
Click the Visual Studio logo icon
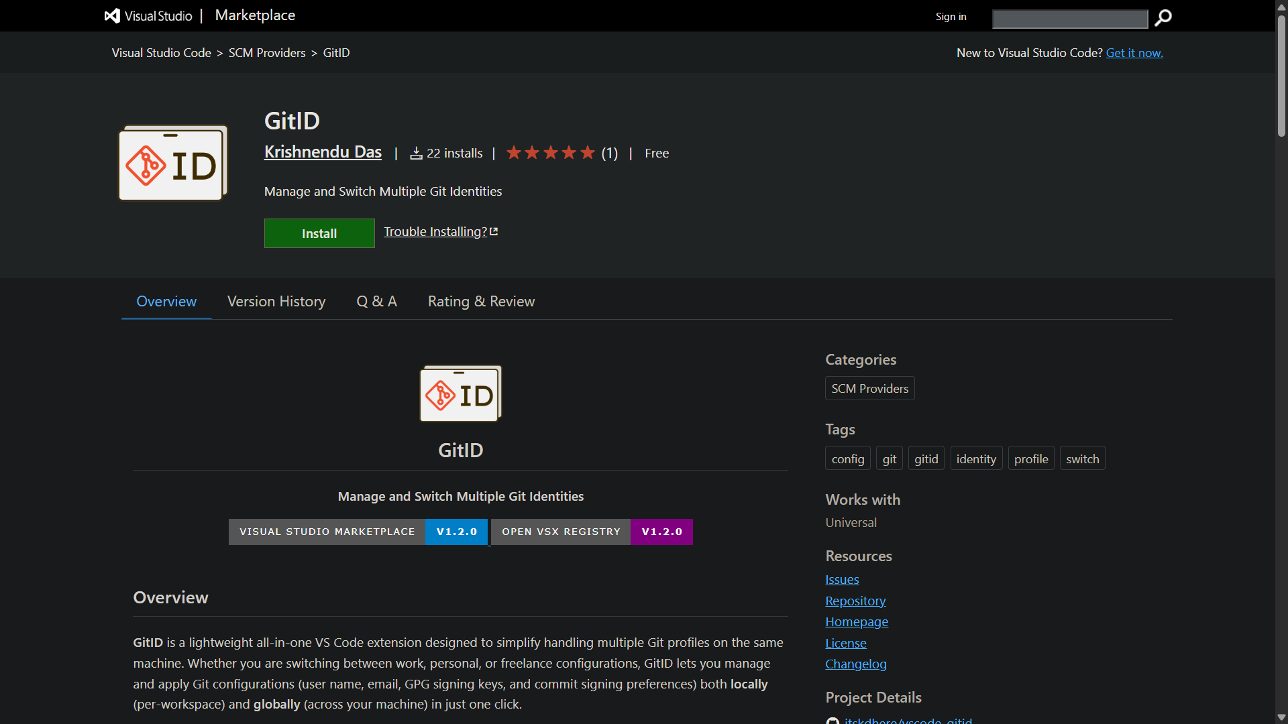tap(112, 15)
